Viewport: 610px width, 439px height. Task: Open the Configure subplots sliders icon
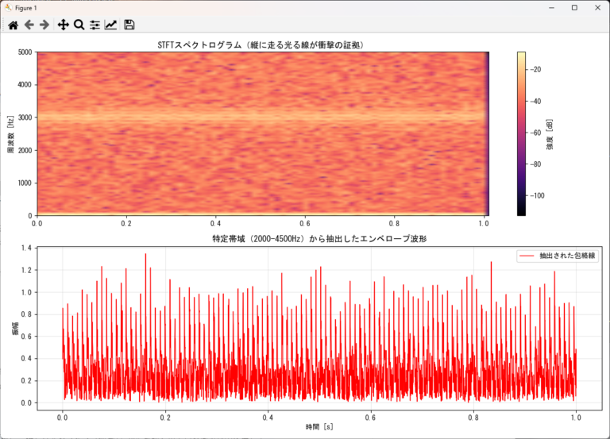[95, 25]
